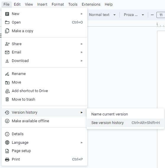This screenshot has height=168, width=165.
Task: Expand the Download submenu arrow
Action: pos(82,61)
